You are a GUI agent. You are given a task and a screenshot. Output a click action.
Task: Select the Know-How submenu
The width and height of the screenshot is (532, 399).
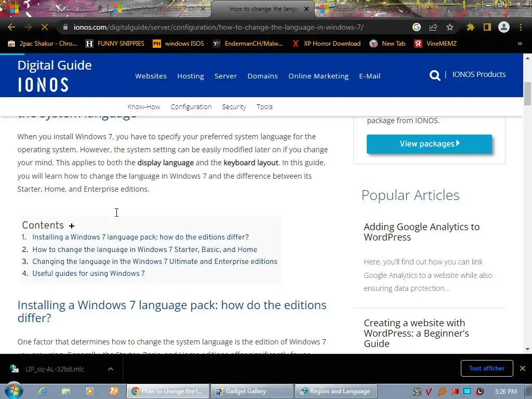tap(144, 107)
